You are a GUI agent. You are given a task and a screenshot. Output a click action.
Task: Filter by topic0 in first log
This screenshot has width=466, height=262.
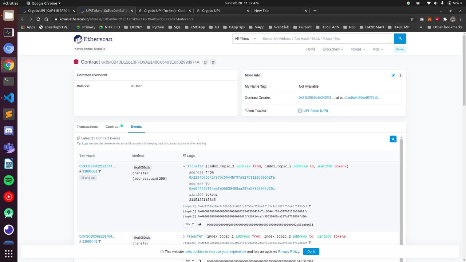coord(310,206)
